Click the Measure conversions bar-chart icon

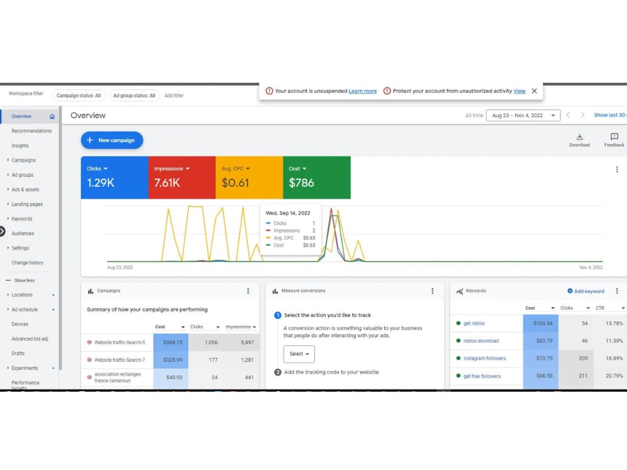275,291
